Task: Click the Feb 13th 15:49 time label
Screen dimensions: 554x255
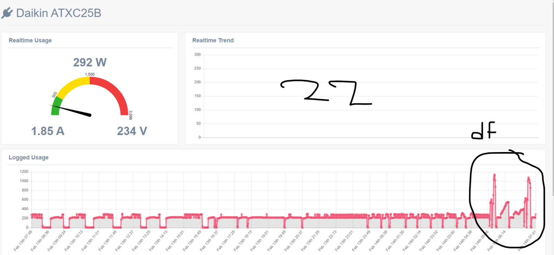Action: [192, 241]
